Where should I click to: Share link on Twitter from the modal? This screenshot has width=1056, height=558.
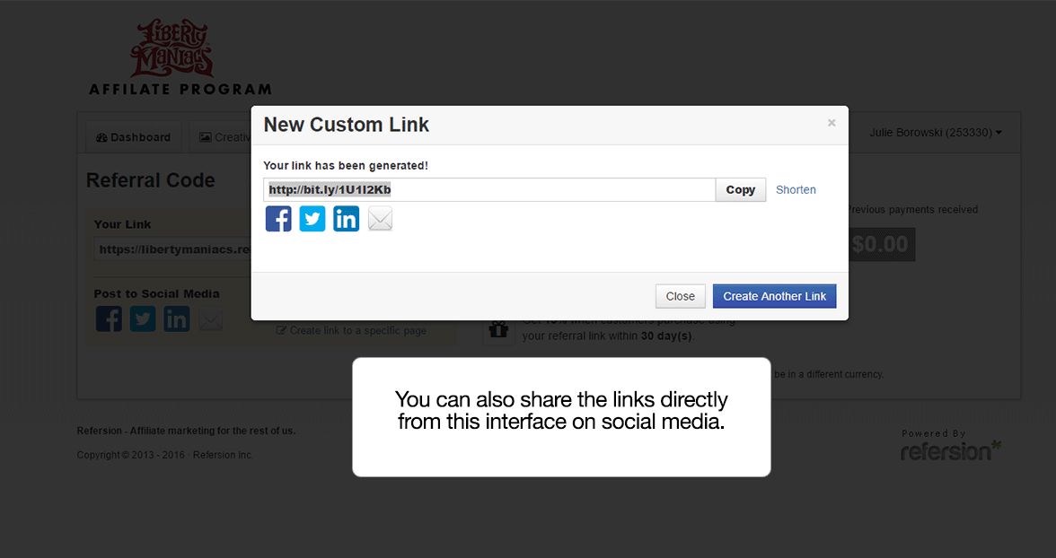(312, 219)
